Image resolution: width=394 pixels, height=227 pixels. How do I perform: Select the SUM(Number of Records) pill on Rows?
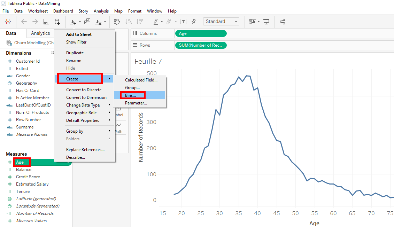(x=201, y=45)
